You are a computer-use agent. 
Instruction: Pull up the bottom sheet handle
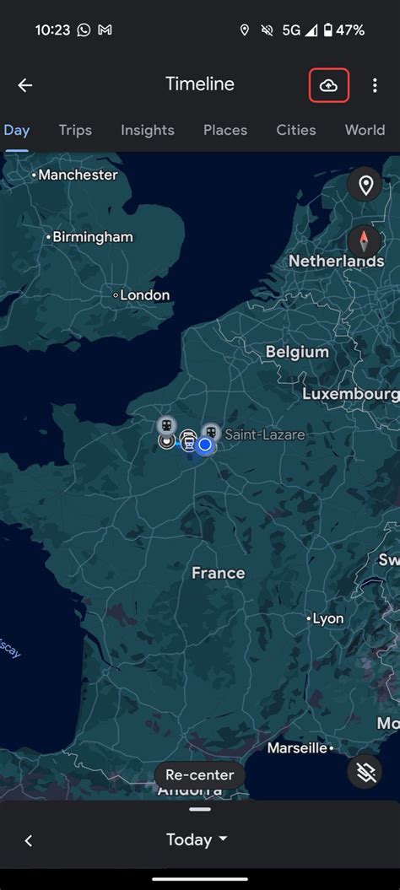coord(200,809)
